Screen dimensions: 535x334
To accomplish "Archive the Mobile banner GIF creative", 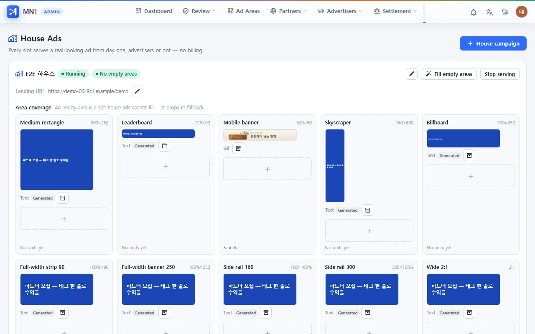I will click(x=238, y=148).
